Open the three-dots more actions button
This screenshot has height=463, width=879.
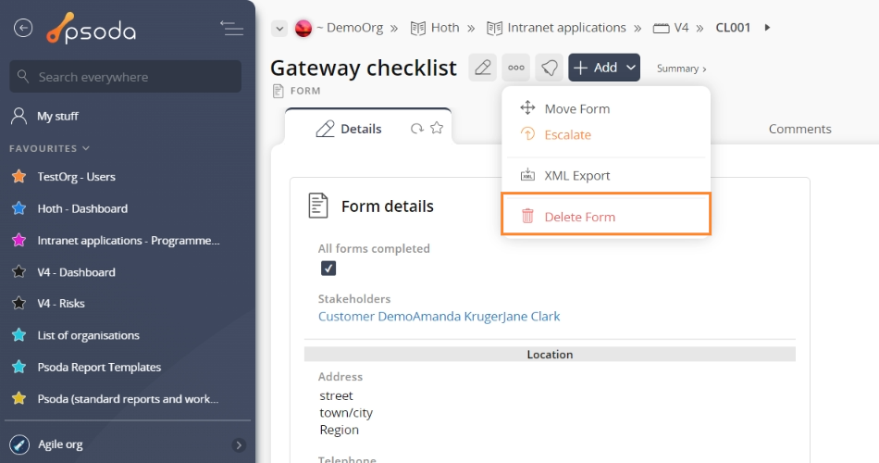coord(515,68)
